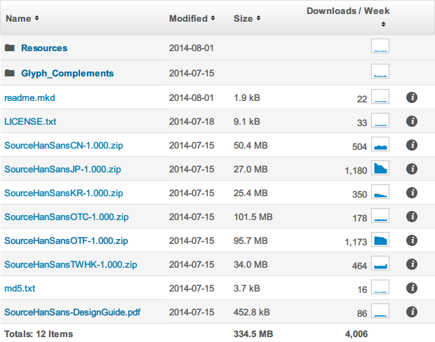Download SourceHanSansJP-1.000.zip
This screenshot has width=435, height=342.
(x=62, y=170)
